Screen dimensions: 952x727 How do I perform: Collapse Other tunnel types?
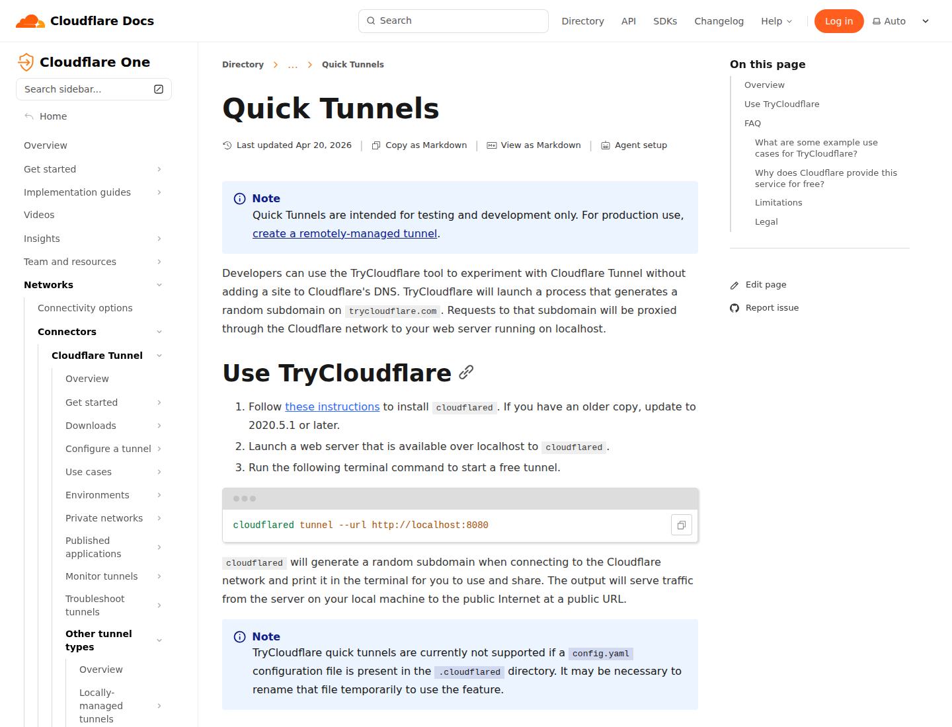coord(159,640)
